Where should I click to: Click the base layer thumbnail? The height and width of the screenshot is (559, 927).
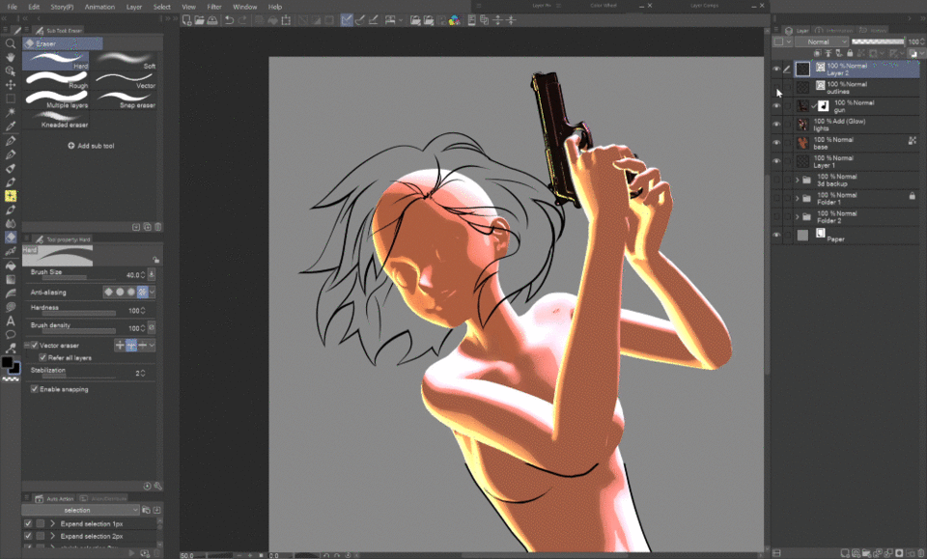(802, 143)
